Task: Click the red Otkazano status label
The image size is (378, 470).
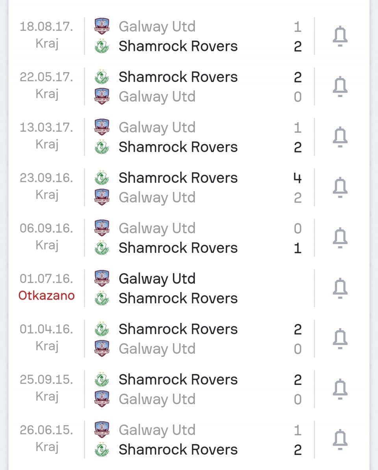Action: tap(46, 296)
